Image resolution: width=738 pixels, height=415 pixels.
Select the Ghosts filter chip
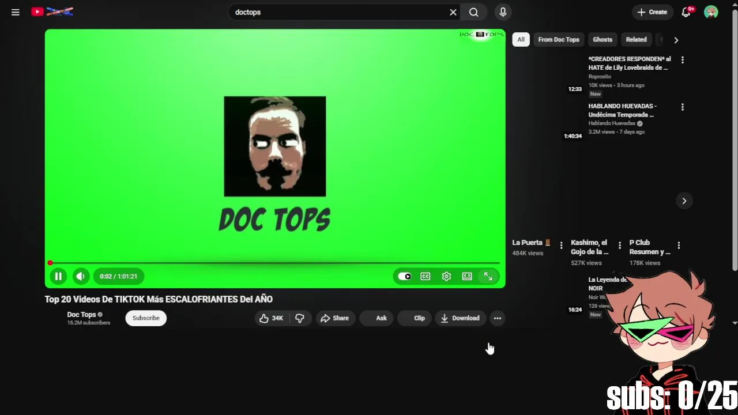click(x=603, y=40)
